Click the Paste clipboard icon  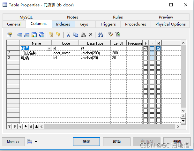click(83, 35)
